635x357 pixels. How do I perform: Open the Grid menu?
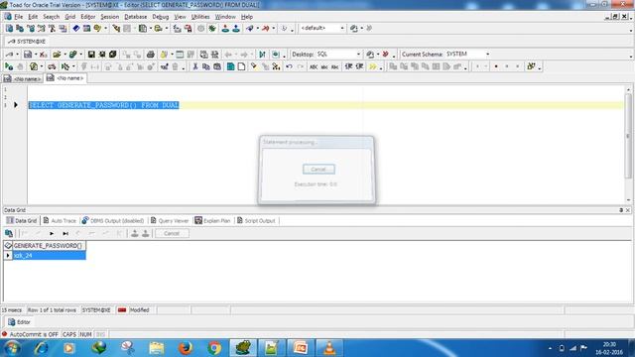point(70,17)
